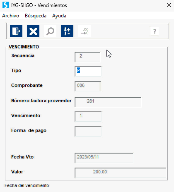Image resolution: width=174 pixels, height=192 pixels.
Task: Click the Fecha Vto date field
Action: 104,158
